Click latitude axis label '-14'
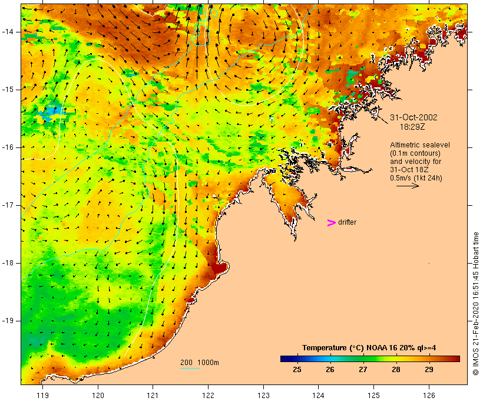Viewport: 483px width, 401px height. pos(7,31)
